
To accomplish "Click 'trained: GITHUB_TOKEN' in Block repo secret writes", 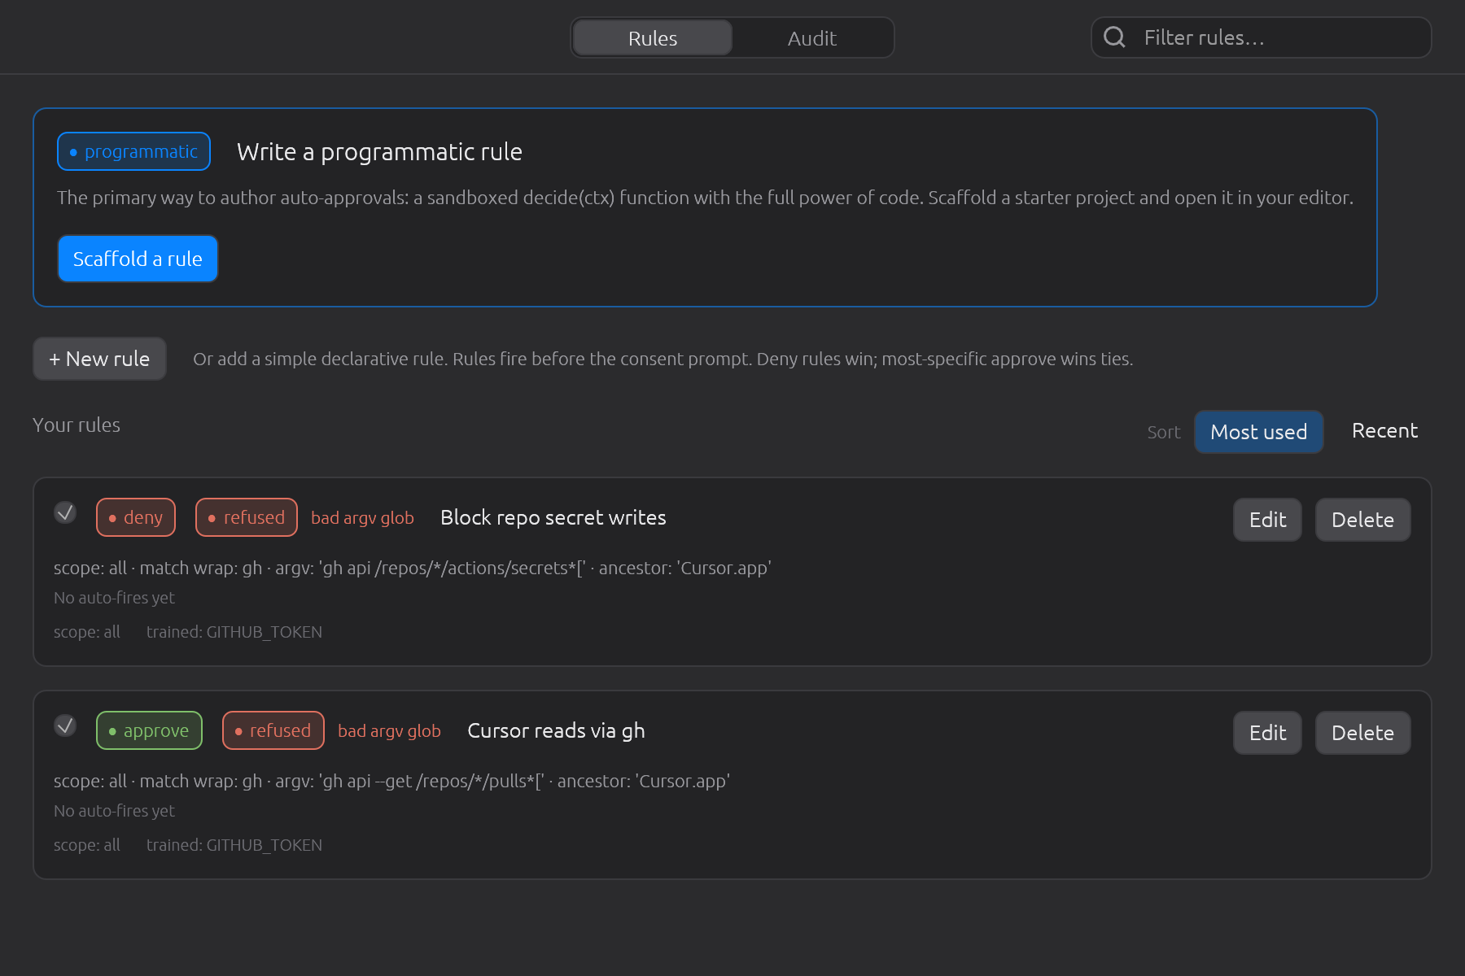I will tap(234, 632).
